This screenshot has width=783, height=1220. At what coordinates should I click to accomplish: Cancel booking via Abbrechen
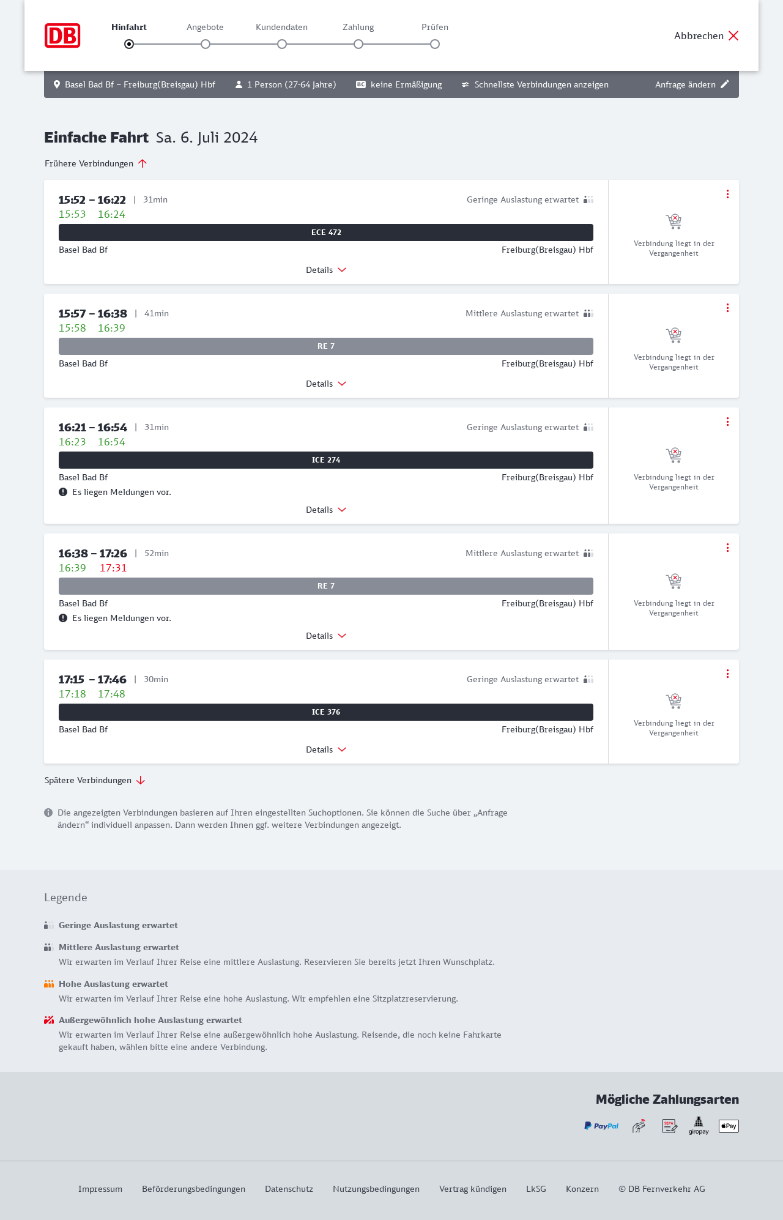707,35
